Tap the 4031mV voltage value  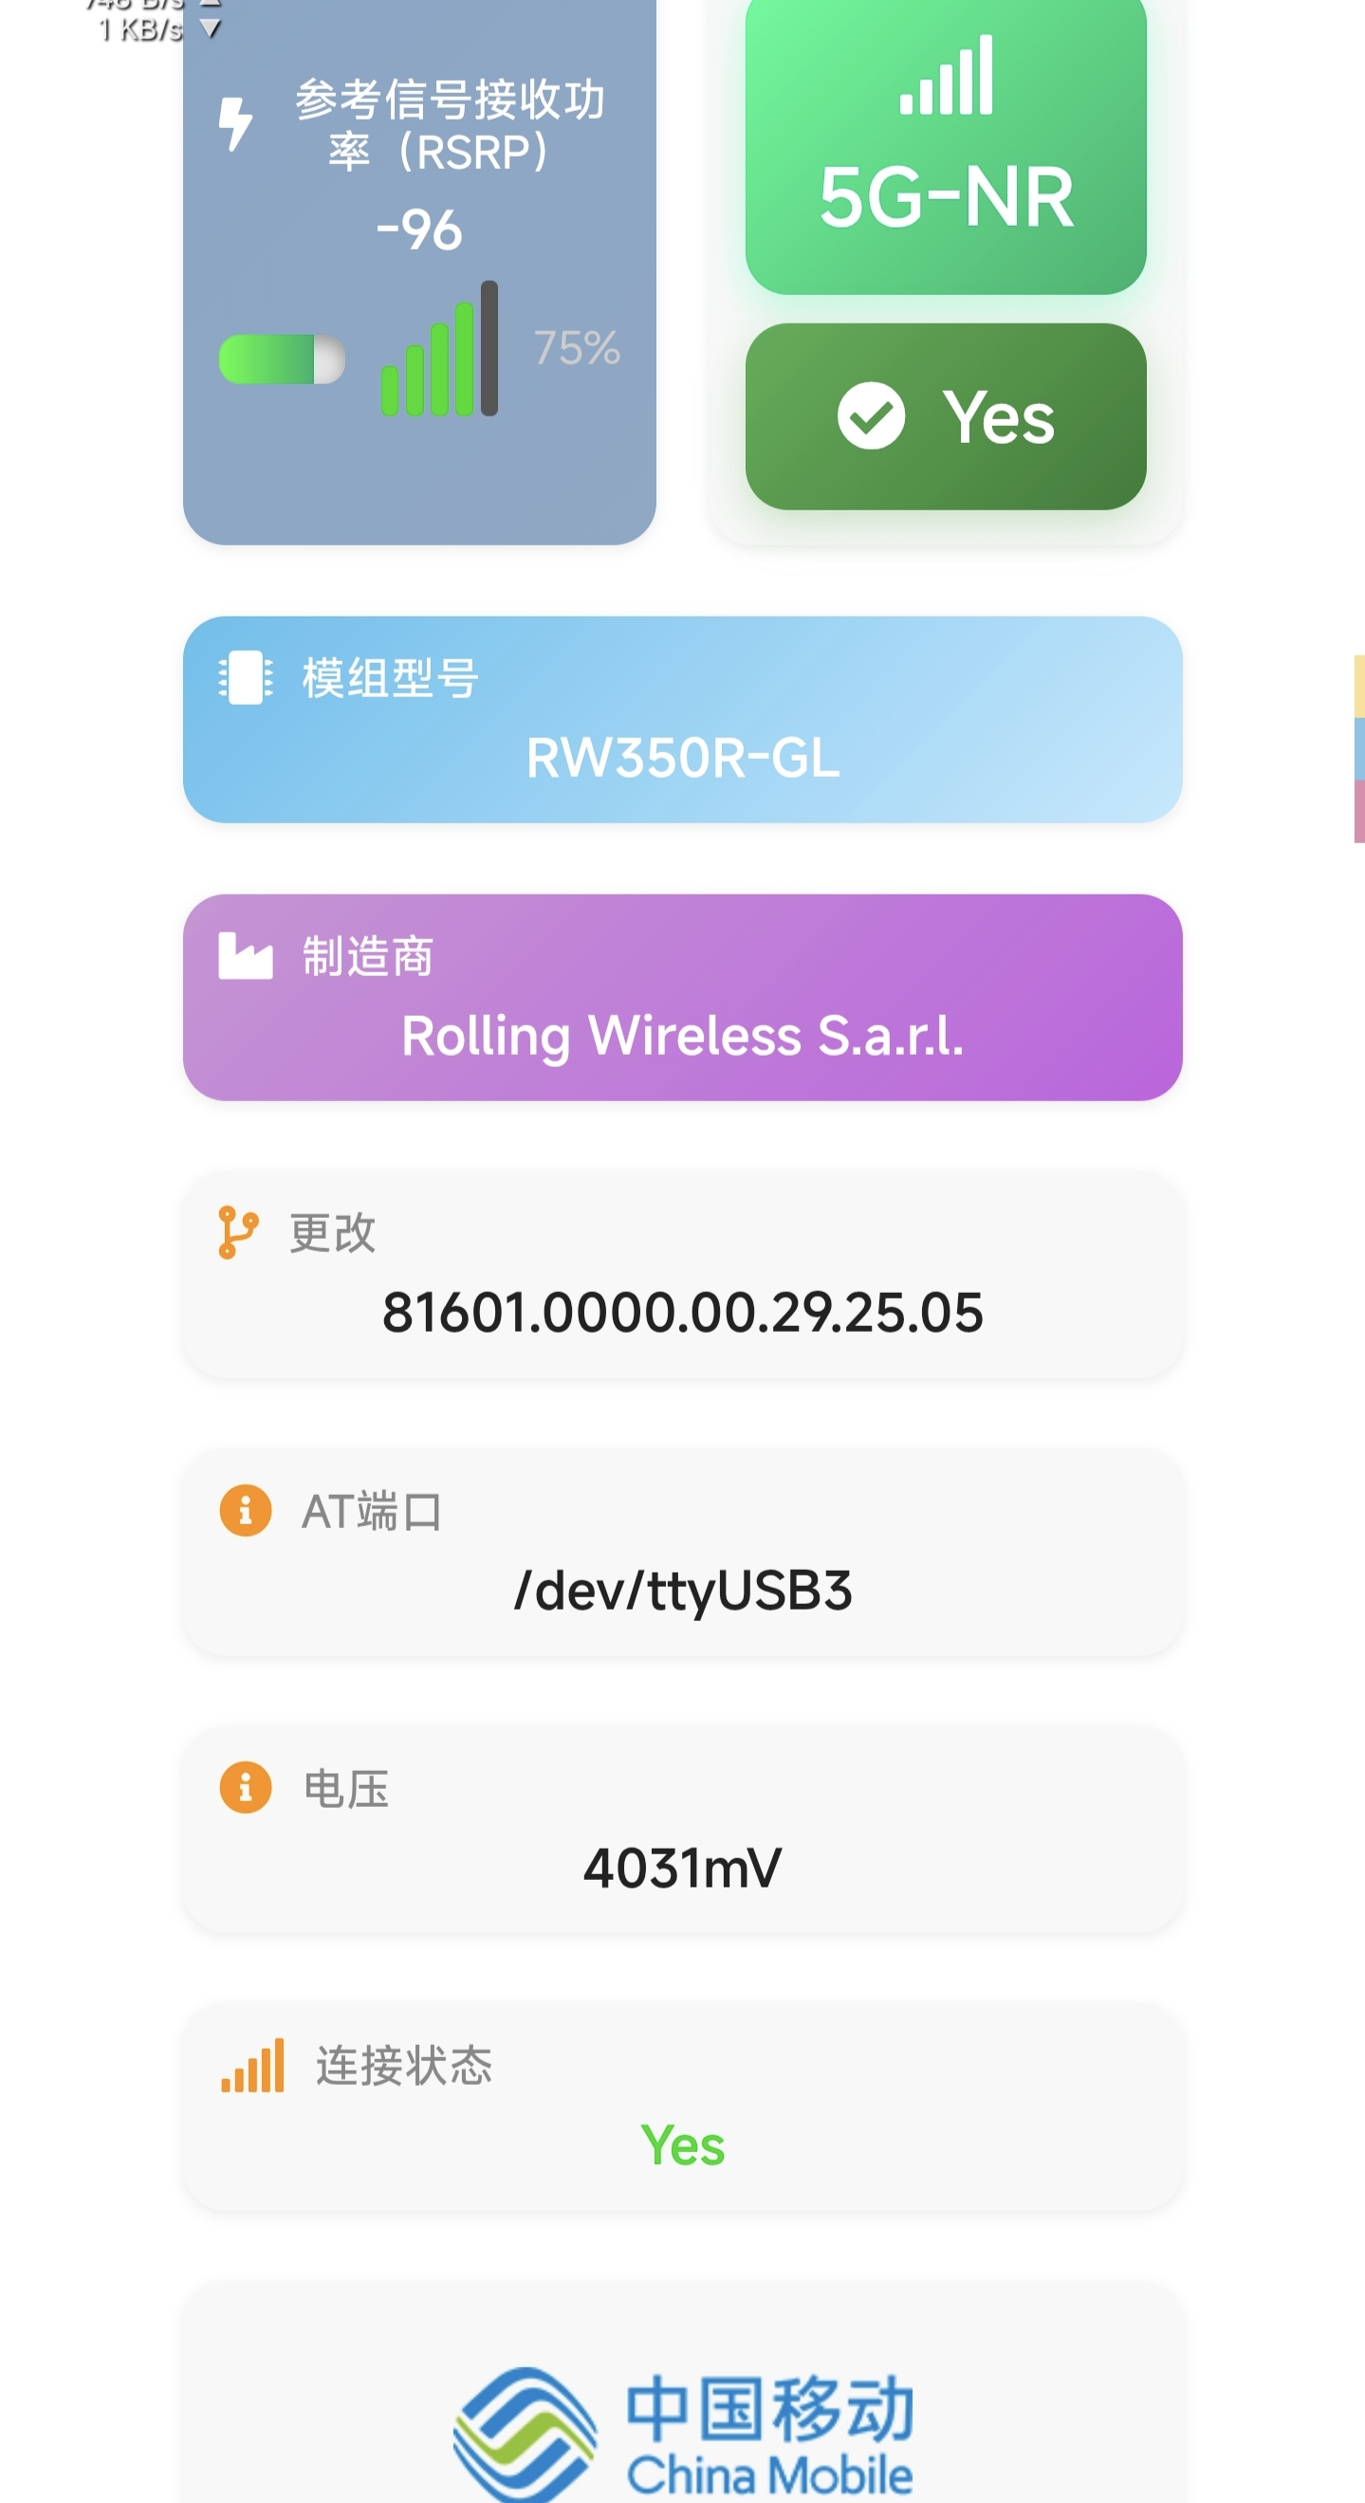[x=682, y=1868]
